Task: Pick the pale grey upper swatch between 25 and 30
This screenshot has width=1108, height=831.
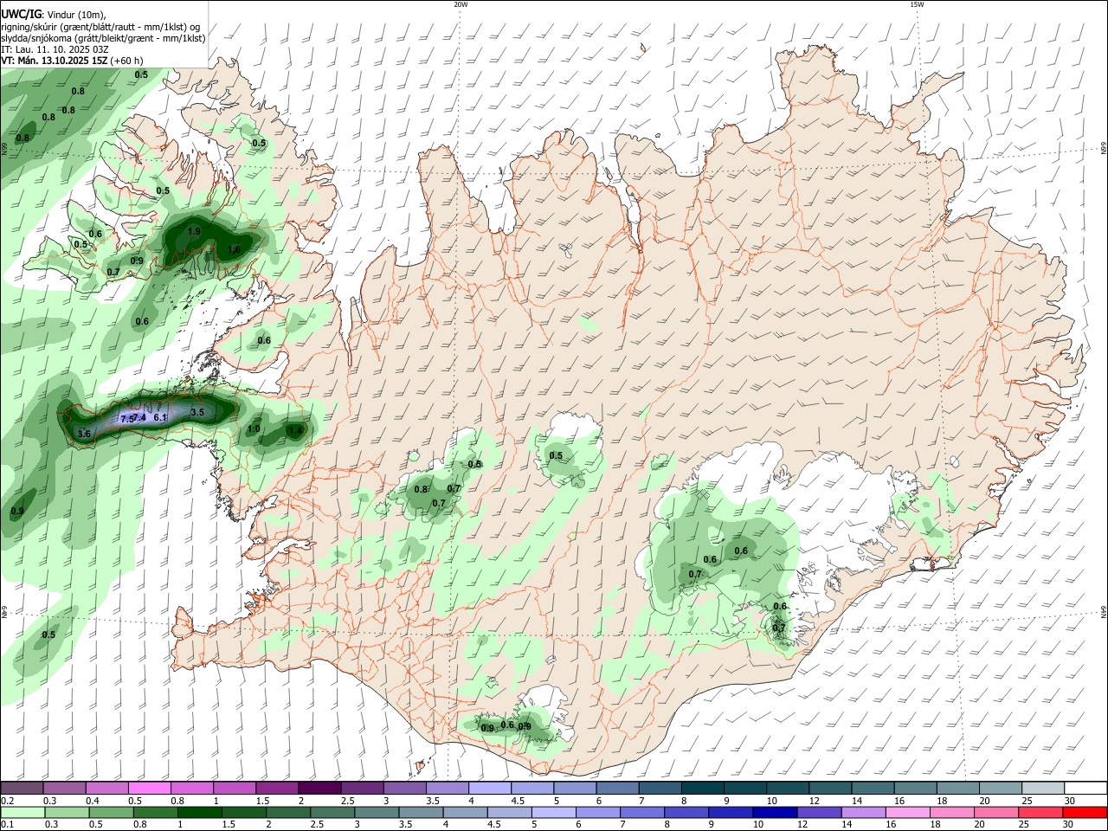Action: pos(1041,788)
